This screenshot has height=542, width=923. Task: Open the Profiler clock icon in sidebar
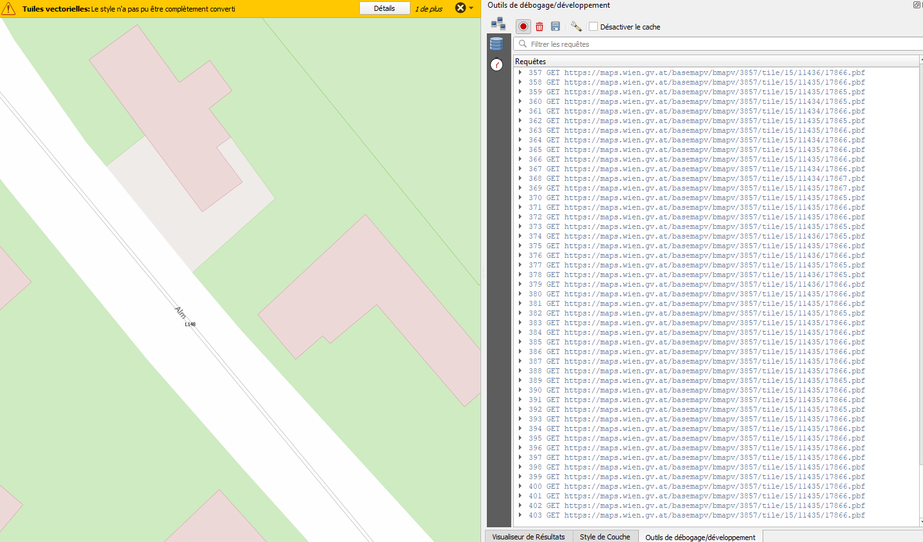(496, 64)
